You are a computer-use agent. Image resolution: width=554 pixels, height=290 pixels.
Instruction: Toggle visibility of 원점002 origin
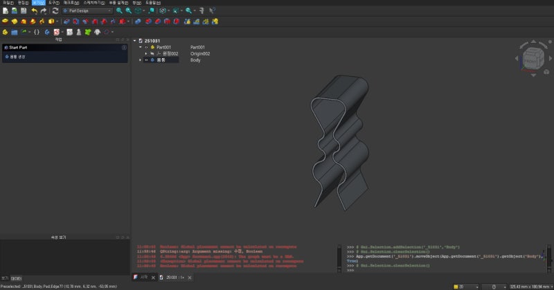pyautogui.click(x=152, y=54)
